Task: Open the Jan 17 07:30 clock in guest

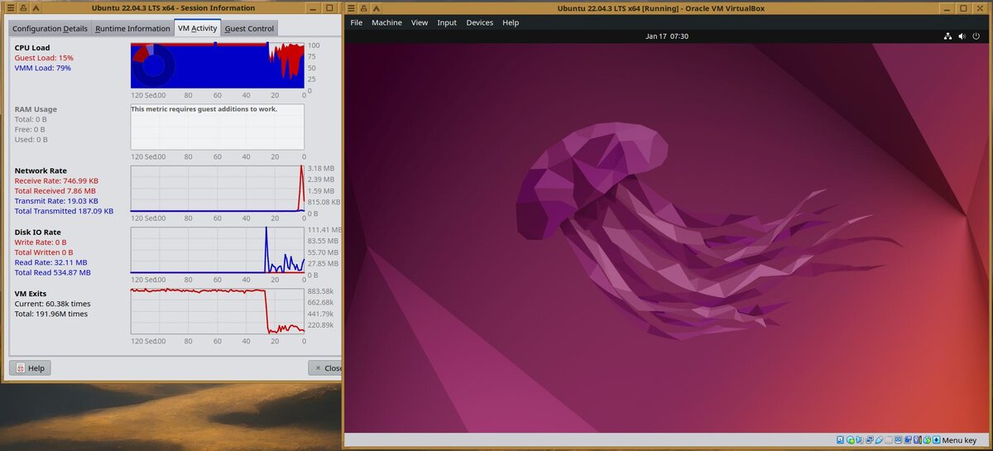Action: click(667, 36)
